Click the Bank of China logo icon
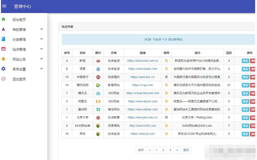257x160 pixels. 98,77
